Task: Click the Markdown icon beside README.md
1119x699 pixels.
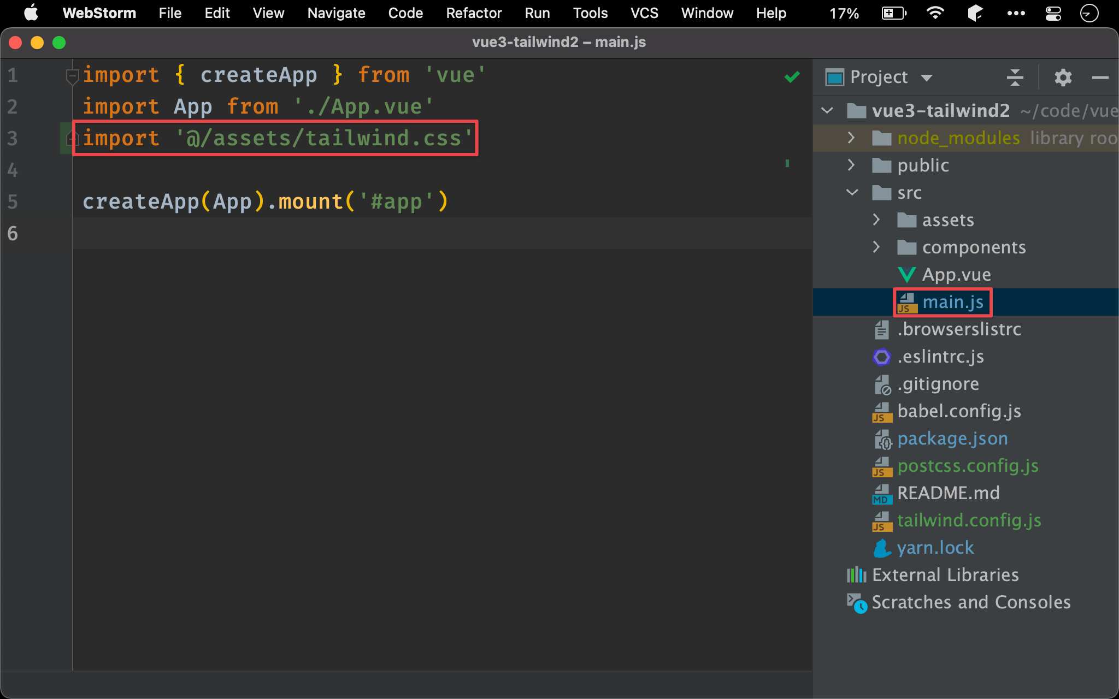Action: tap(881, 494)
